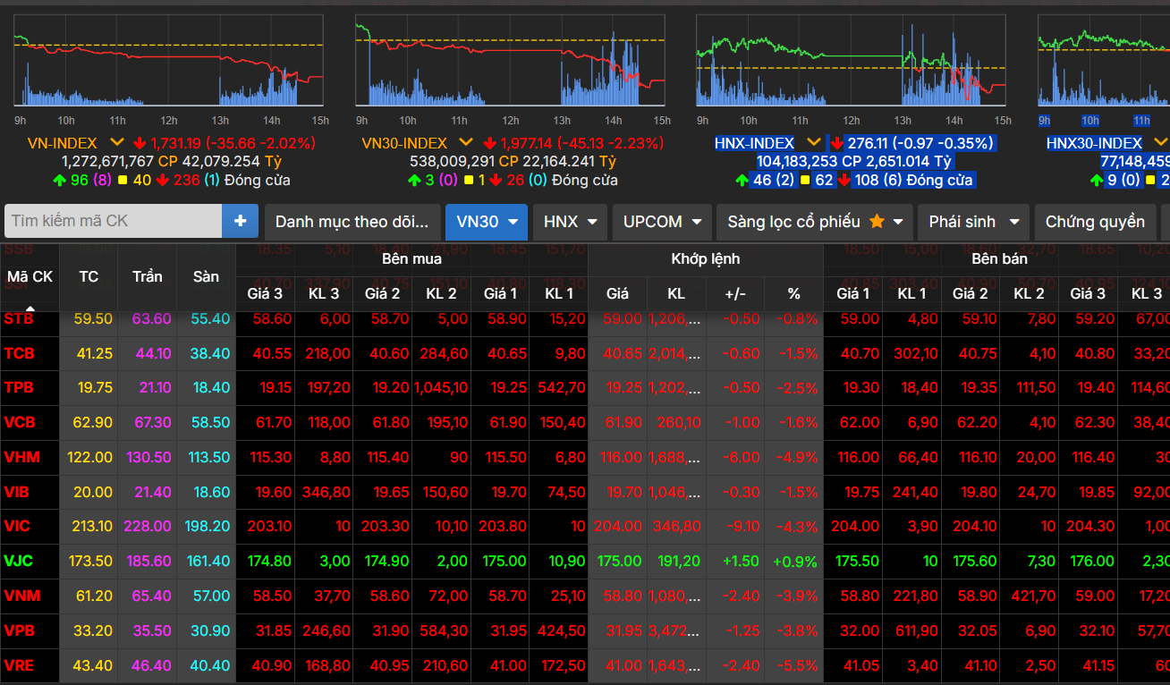Expand the HNX dropdown menu
This screenshot has height=685, width=1170.
tap(570, 222)
